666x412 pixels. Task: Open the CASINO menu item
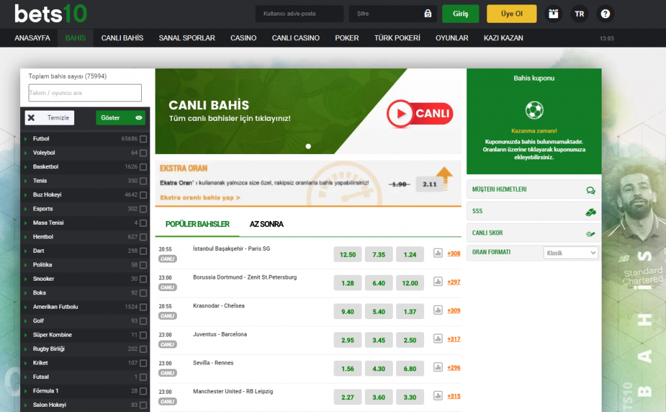click(x=243, y=38)
